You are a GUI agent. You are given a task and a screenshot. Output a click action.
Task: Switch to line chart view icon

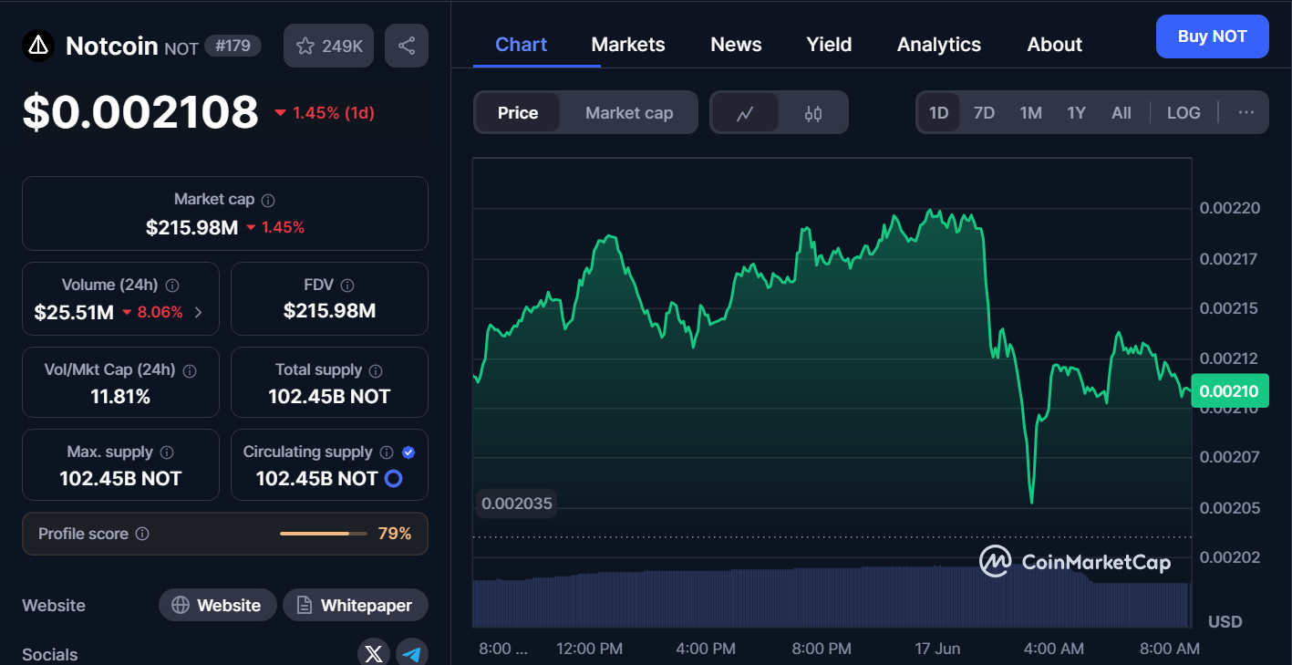tap(745, 113)
